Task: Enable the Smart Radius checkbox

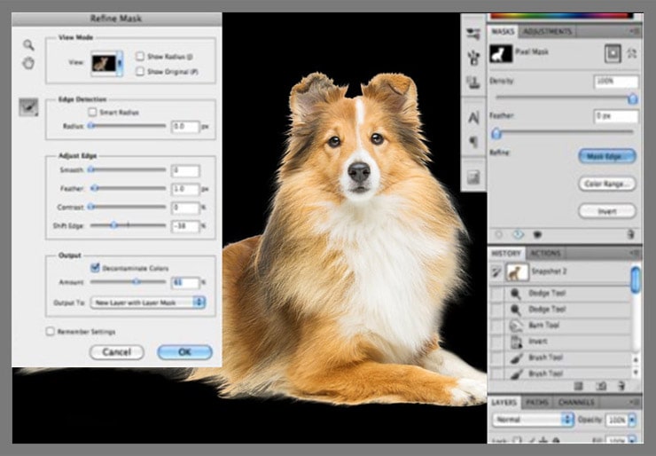Action: 93,113
